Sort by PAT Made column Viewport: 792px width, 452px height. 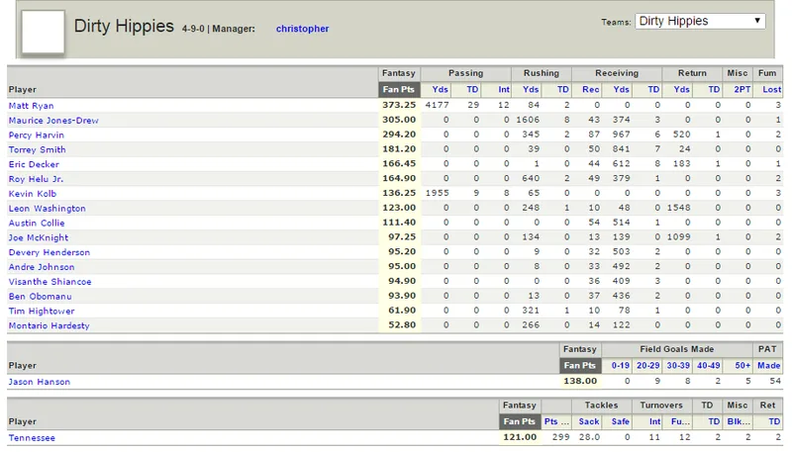[x=769, y=365]
